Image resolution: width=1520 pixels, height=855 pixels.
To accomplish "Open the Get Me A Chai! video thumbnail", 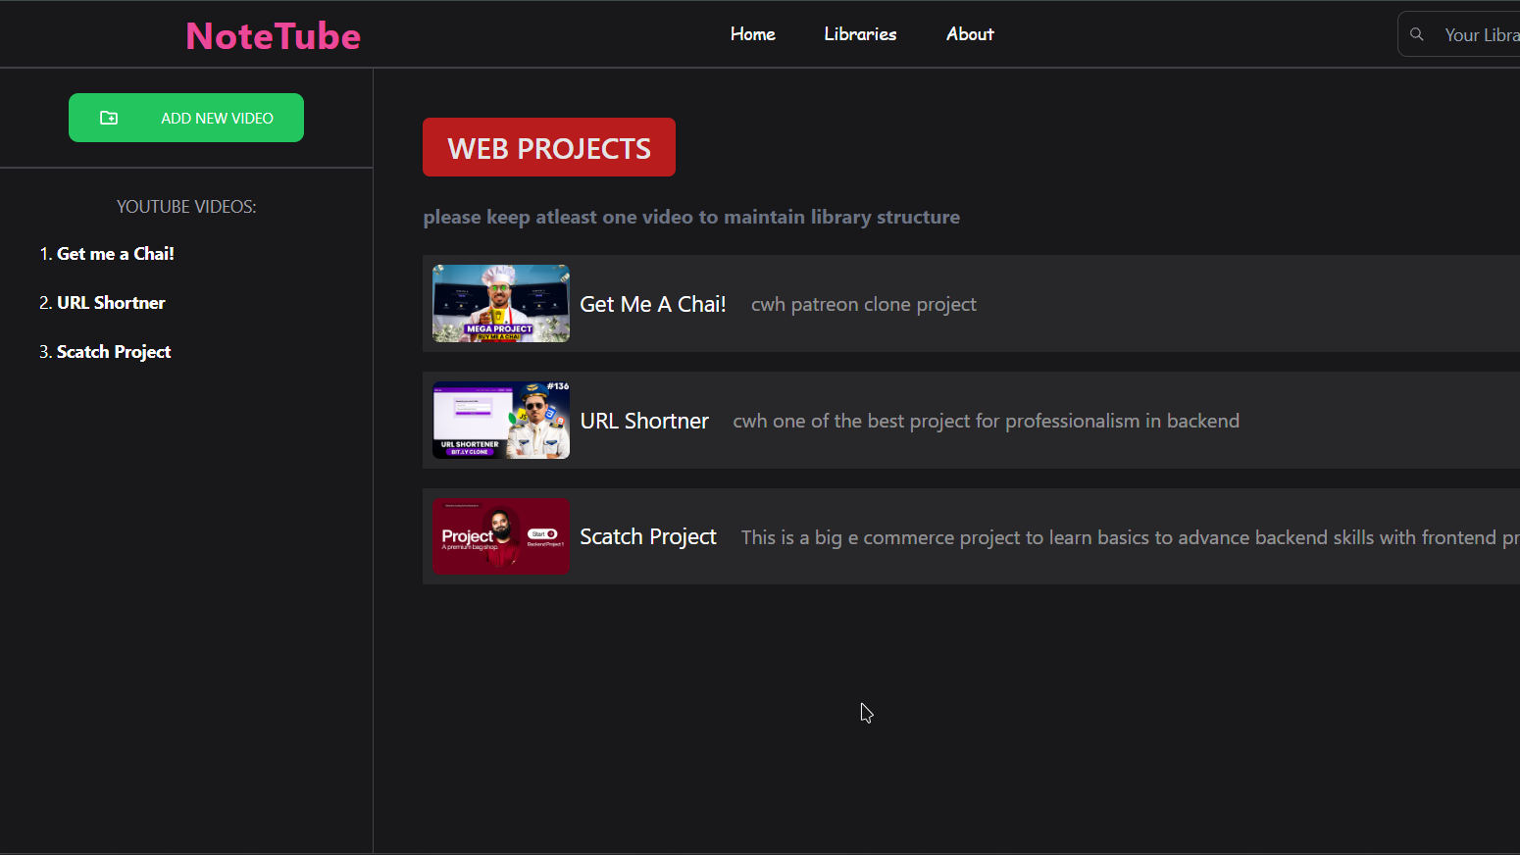I will pos(500,303).
